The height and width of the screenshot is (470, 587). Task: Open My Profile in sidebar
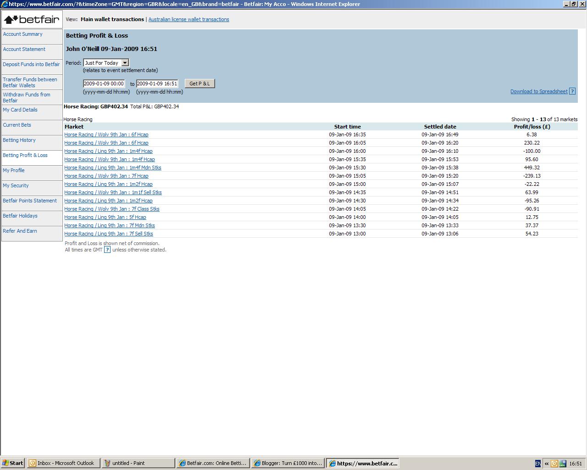(14, 170)
